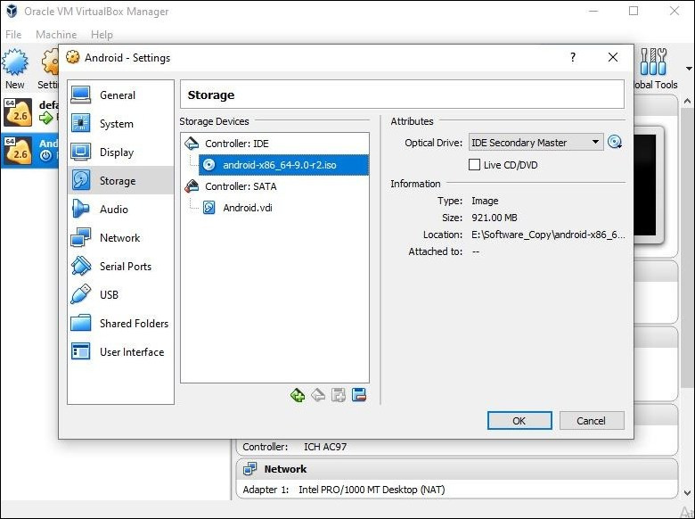Click the Network monitors icon in sidebar

(81, 237)
